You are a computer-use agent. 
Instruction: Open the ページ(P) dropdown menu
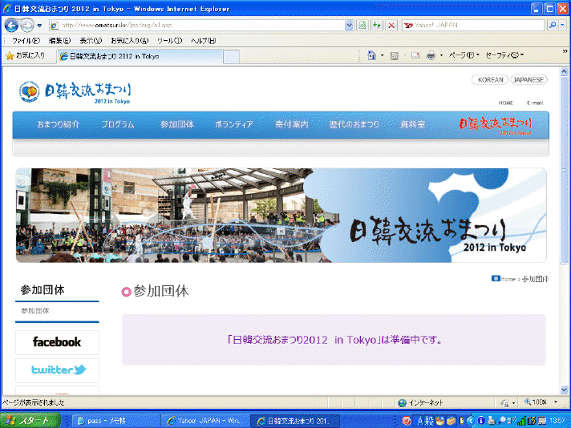(464, 55)
